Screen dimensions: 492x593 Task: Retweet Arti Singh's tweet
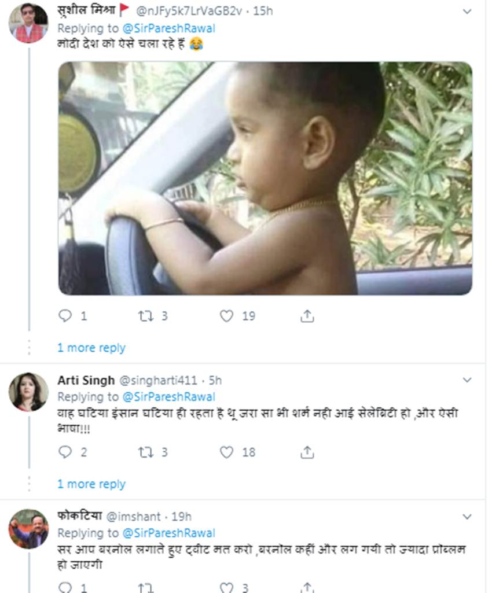pos(145,452)
